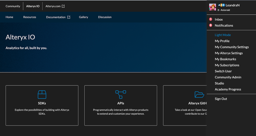Select Switch User in the menu
Viewport: 256px width, 136px height.
click(x=223, y=71)
